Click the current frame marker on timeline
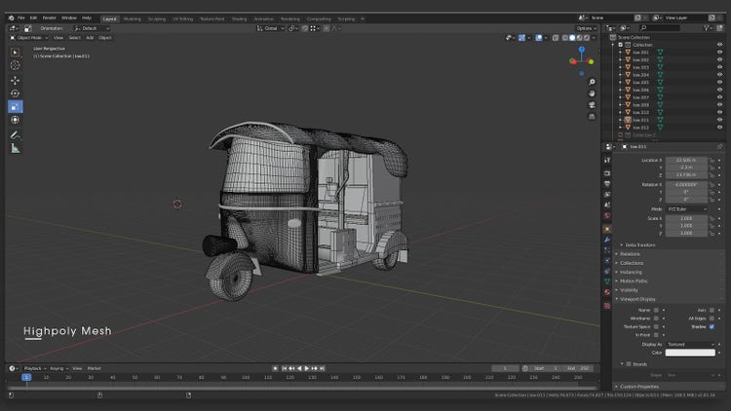Screen dimensions: 731x411 click(26, 378)
